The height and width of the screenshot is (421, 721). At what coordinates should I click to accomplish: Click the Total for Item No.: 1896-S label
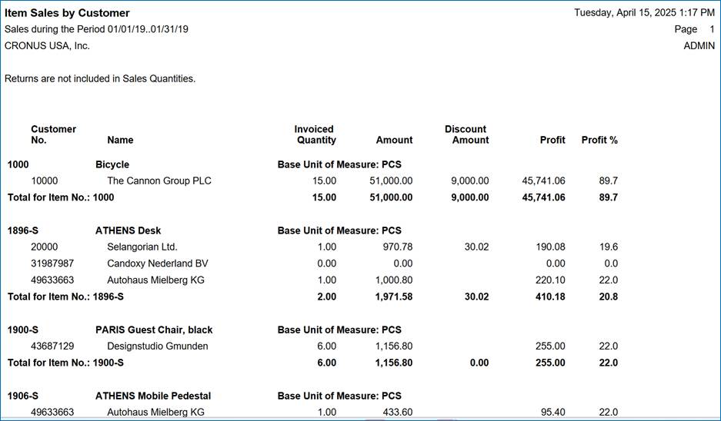(x=65, y=297)
